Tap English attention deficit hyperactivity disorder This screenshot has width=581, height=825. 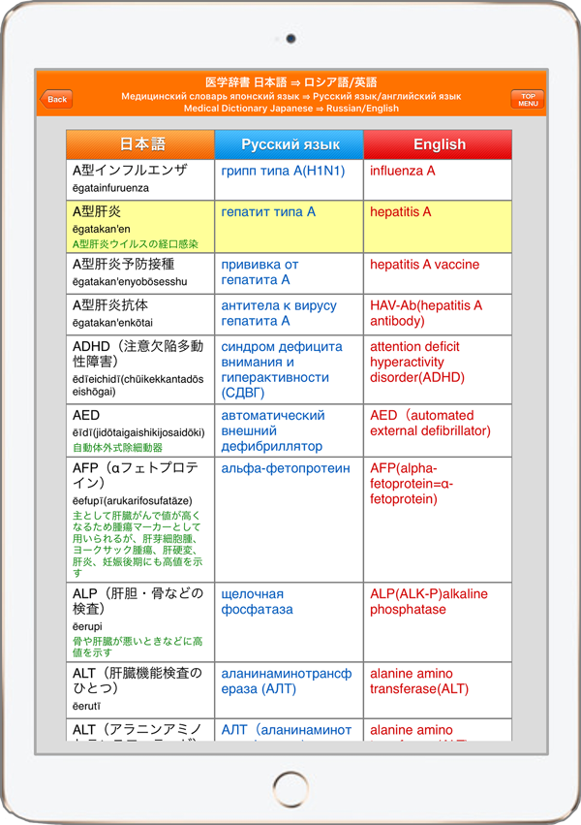coord(417,362)
